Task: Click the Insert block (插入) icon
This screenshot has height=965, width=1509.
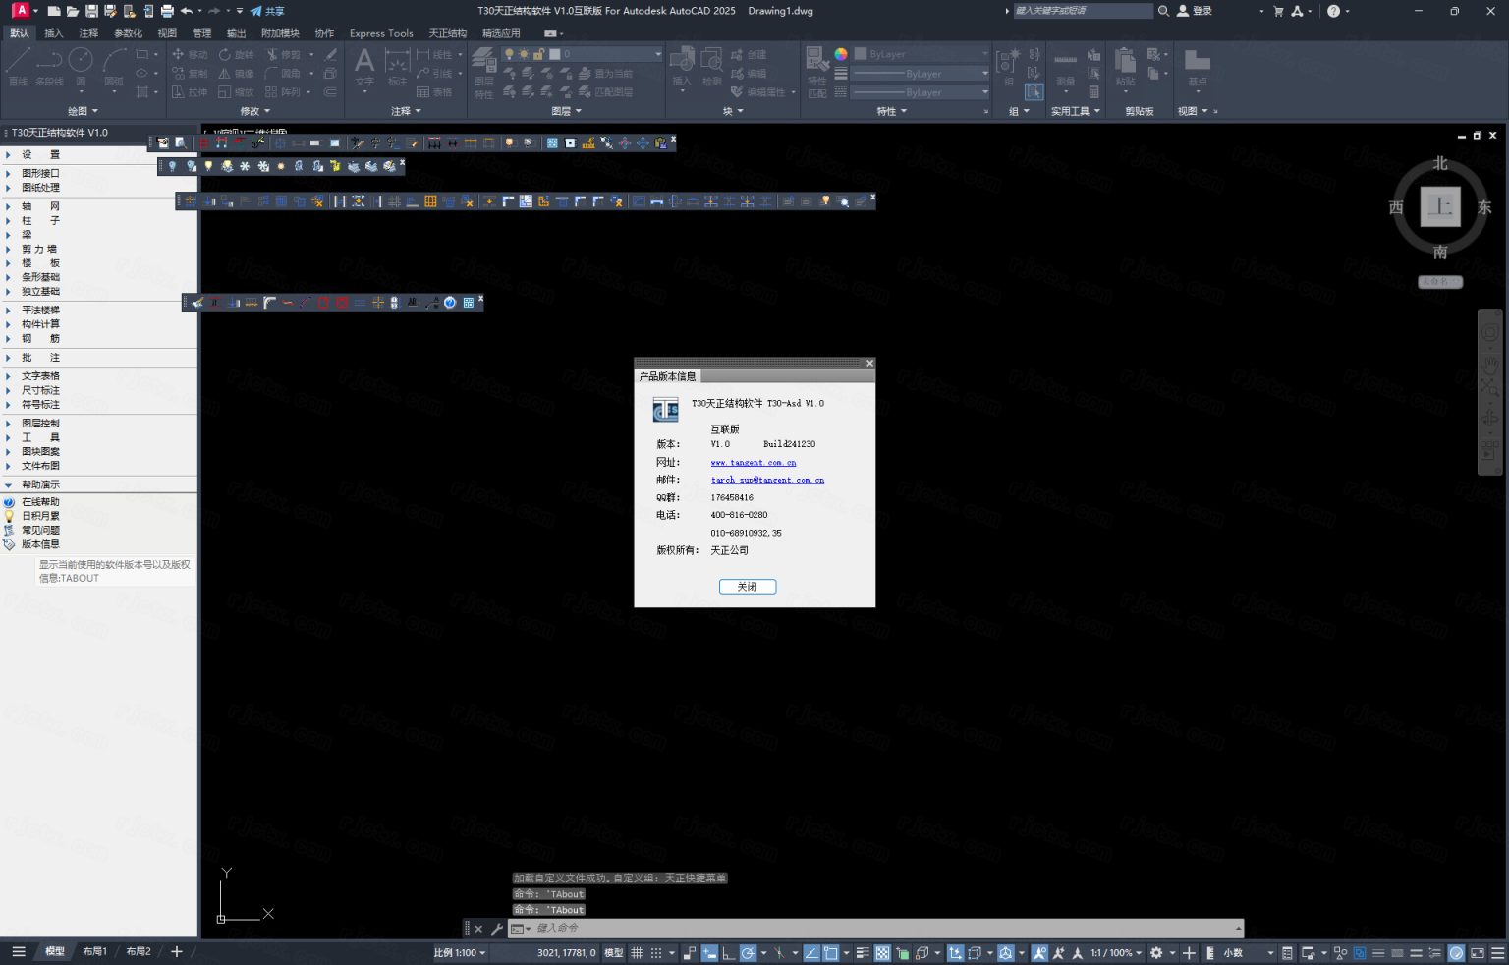Action: pyautogui.click(x=682, y=67)
